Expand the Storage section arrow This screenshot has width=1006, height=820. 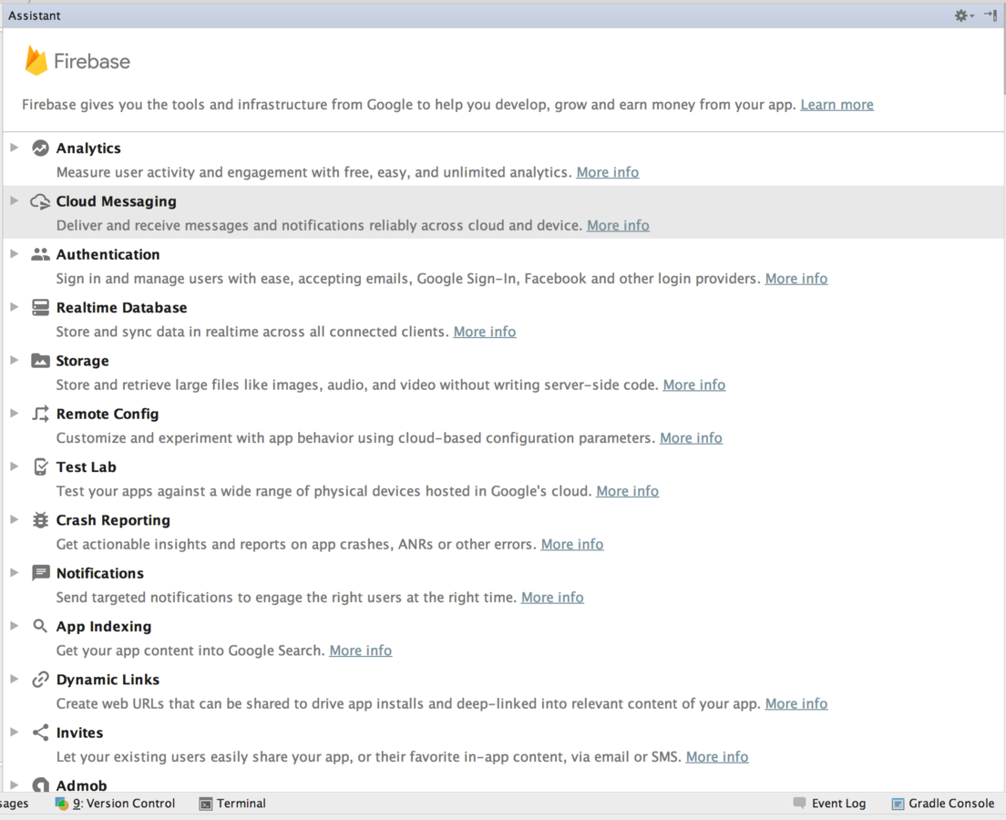[x=14, y=360]
